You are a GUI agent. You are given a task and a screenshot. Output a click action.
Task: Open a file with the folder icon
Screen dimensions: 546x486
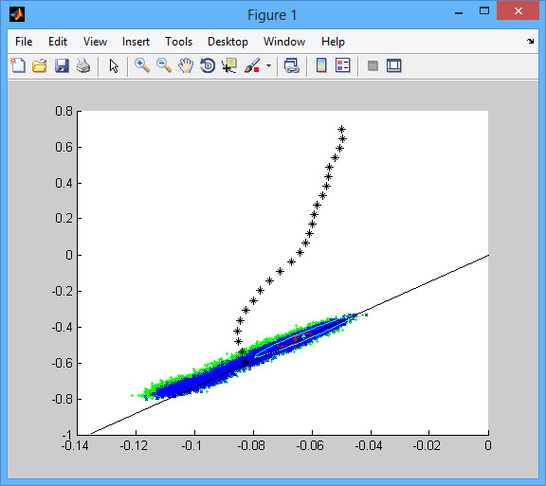pos(40,65)
